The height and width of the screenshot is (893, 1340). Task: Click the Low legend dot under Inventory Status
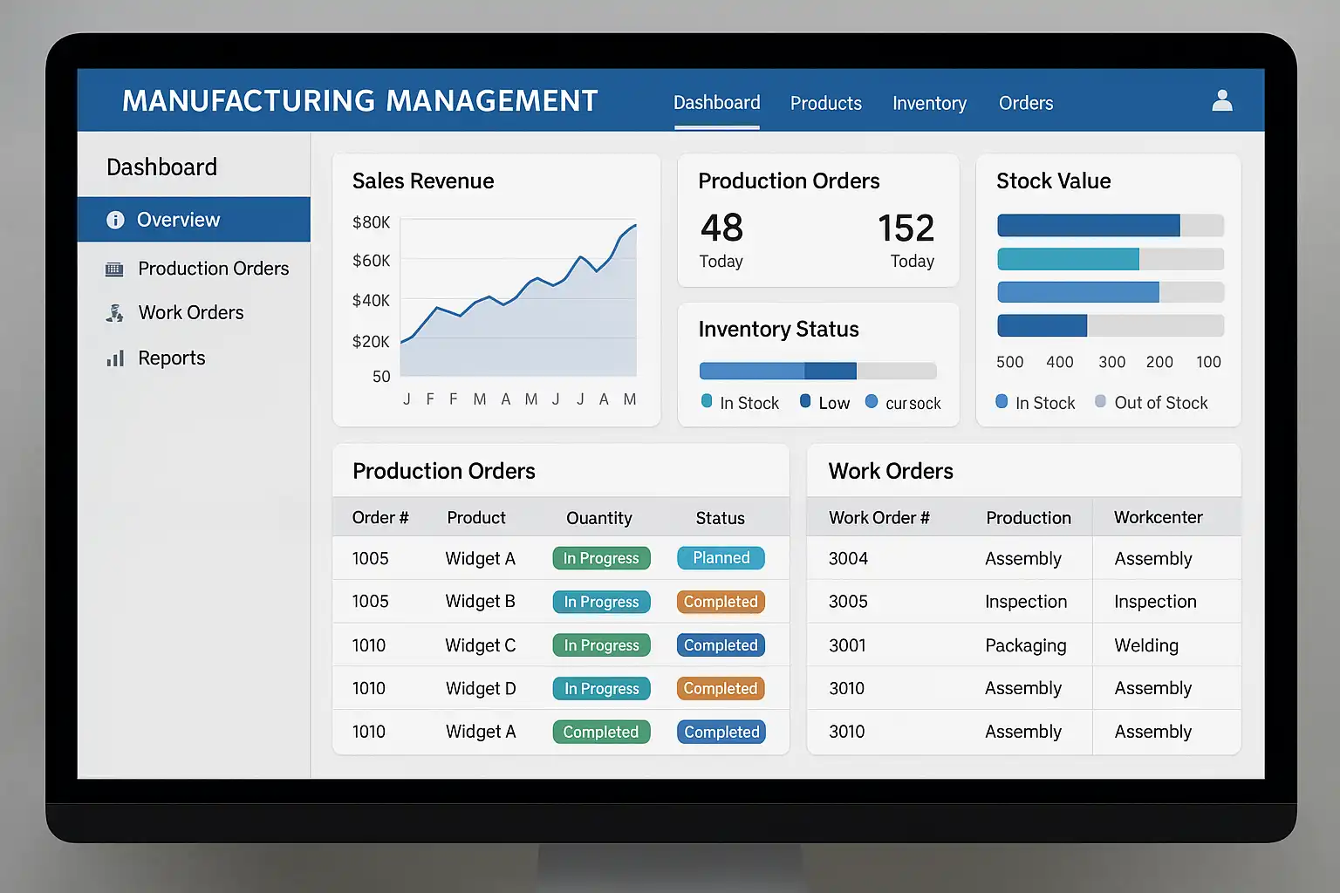tap(805, 401)
